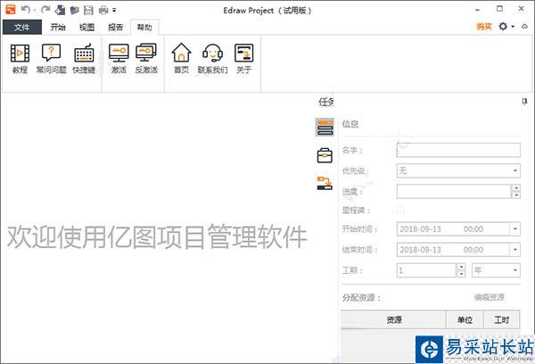Open the 文件 file menu
This screenshot has width=535, height=364.
tap(22, 27)
